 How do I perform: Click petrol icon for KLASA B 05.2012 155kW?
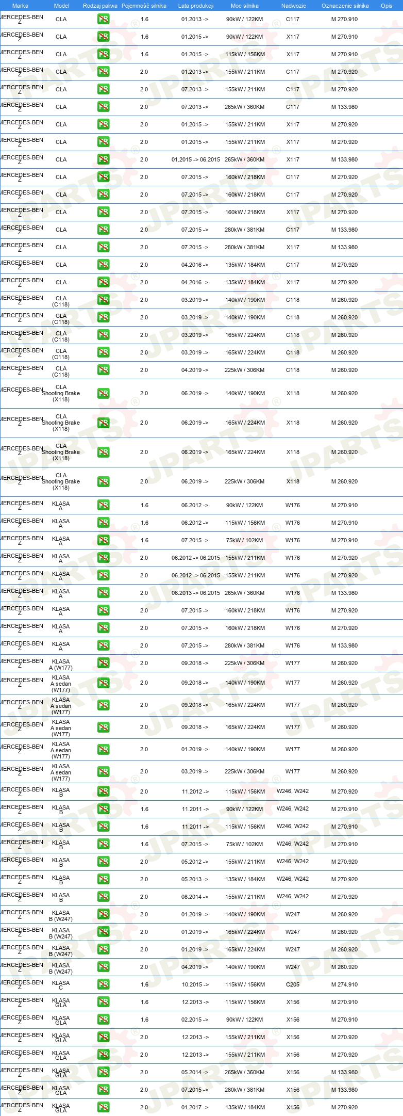coord(103,862)
